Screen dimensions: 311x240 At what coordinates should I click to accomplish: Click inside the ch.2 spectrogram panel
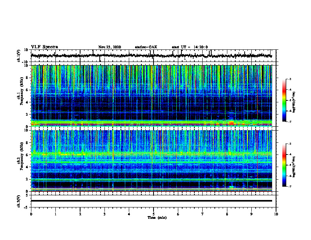pos(152,161)
